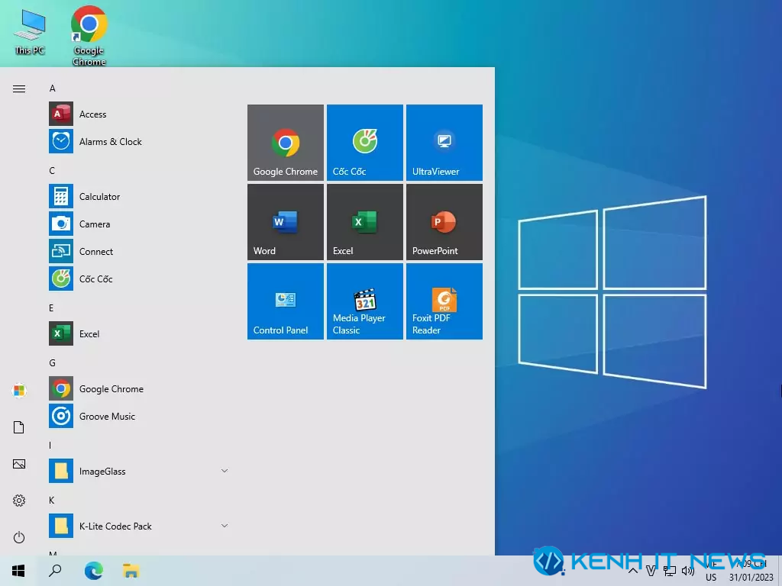Click the K-Lite Codec Pack folder
Viewport: 782px width, 586px height.
pos(139,526)
